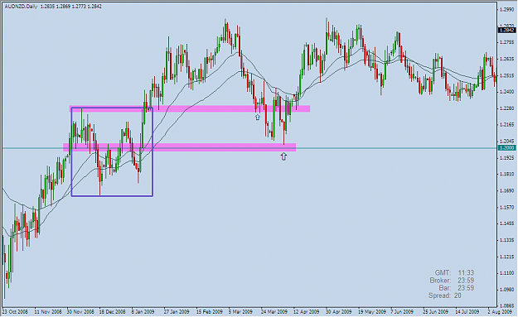The height and width of the screenshot is (317, 518).
Task: Click the 1.2400 price axis label
Action: tap(507, 92)
